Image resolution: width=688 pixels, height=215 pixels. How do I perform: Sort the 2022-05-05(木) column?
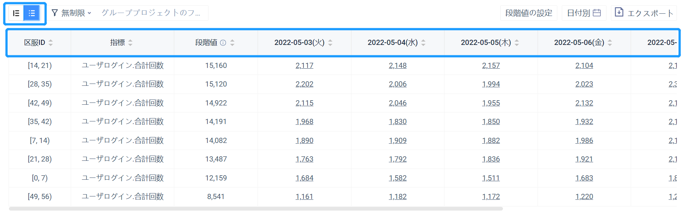517,43
